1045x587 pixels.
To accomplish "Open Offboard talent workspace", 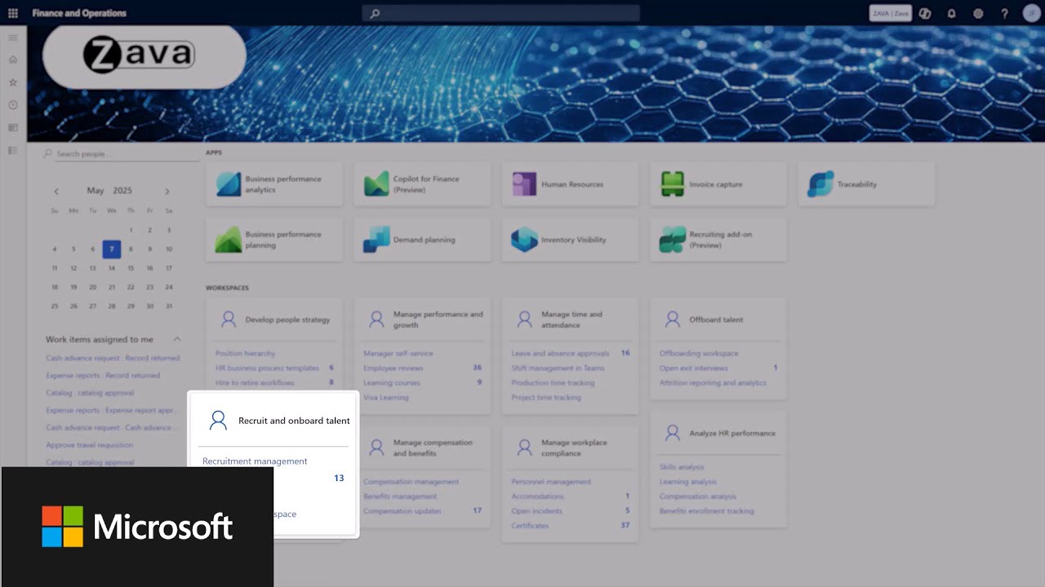I will [716, 320].
